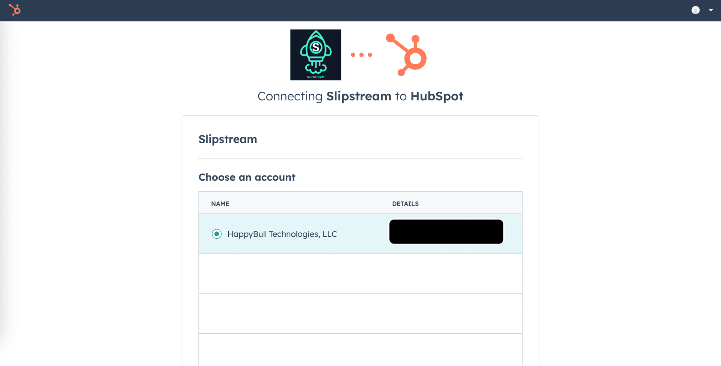Click the NAME column header
Viewport: 721px width, 366px height.
[x=220, y=203]
